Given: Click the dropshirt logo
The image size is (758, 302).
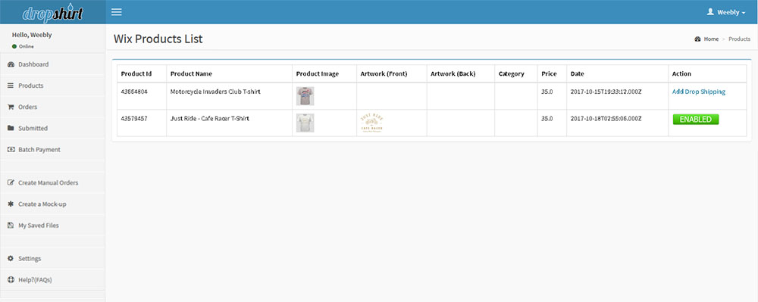Looking at the screenshot, I should [x=53, y=13].
